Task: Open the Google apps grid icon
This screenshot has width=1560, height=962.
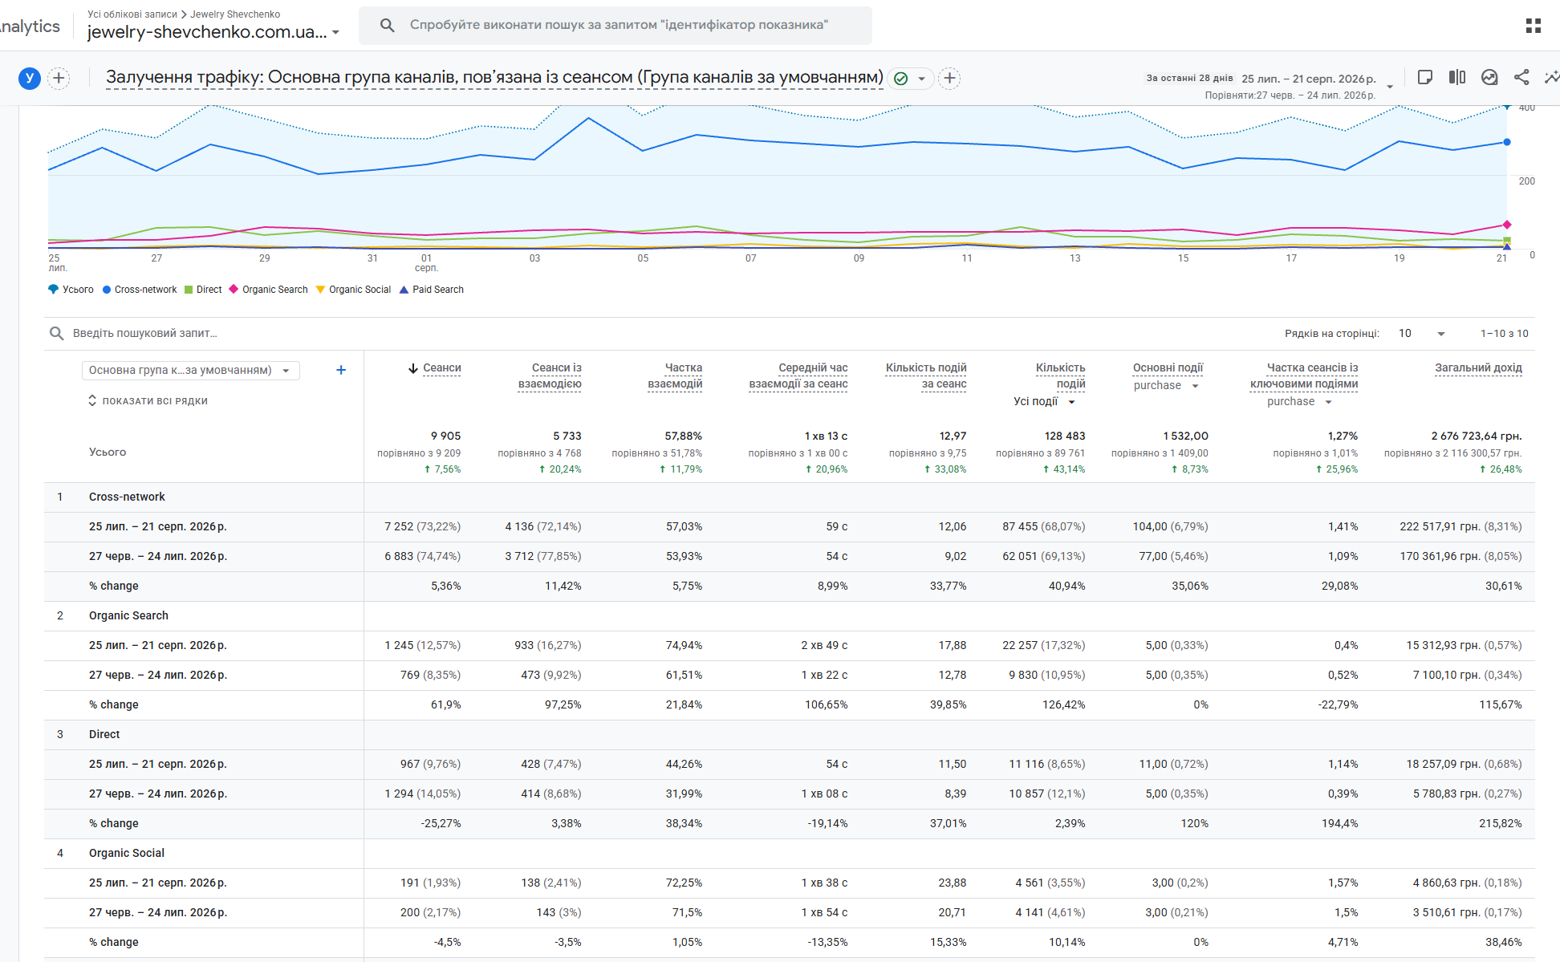Action: (x=1533, y=26)
